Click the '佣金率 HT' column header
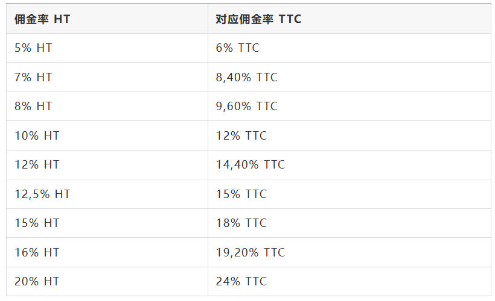The width and height of the screenshot is (495, 301). click(x=42, y=19)
